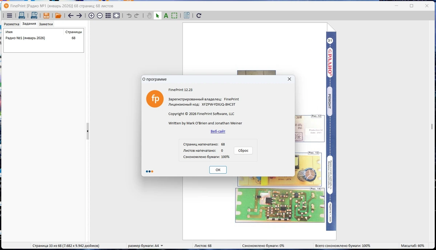The height and width of the screenshot is (250, 436).
Task: Select the green A text tool
Action: (x=166, y=16)
